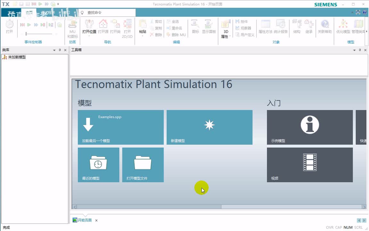Toggle the 类库 panel pin
369x231 pixels.
point(60,50)
